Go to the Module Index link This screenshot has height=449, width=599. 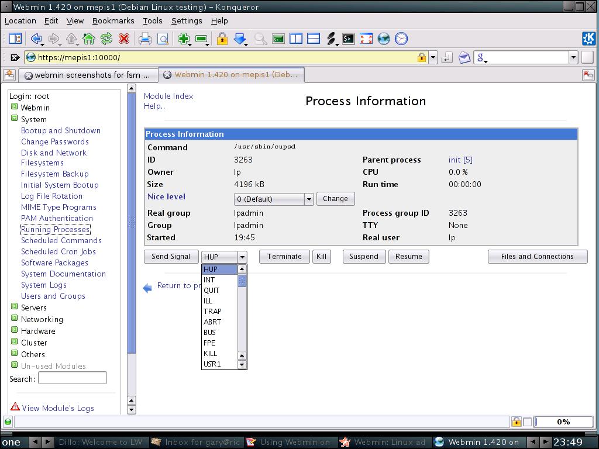(x=168, y=96)
